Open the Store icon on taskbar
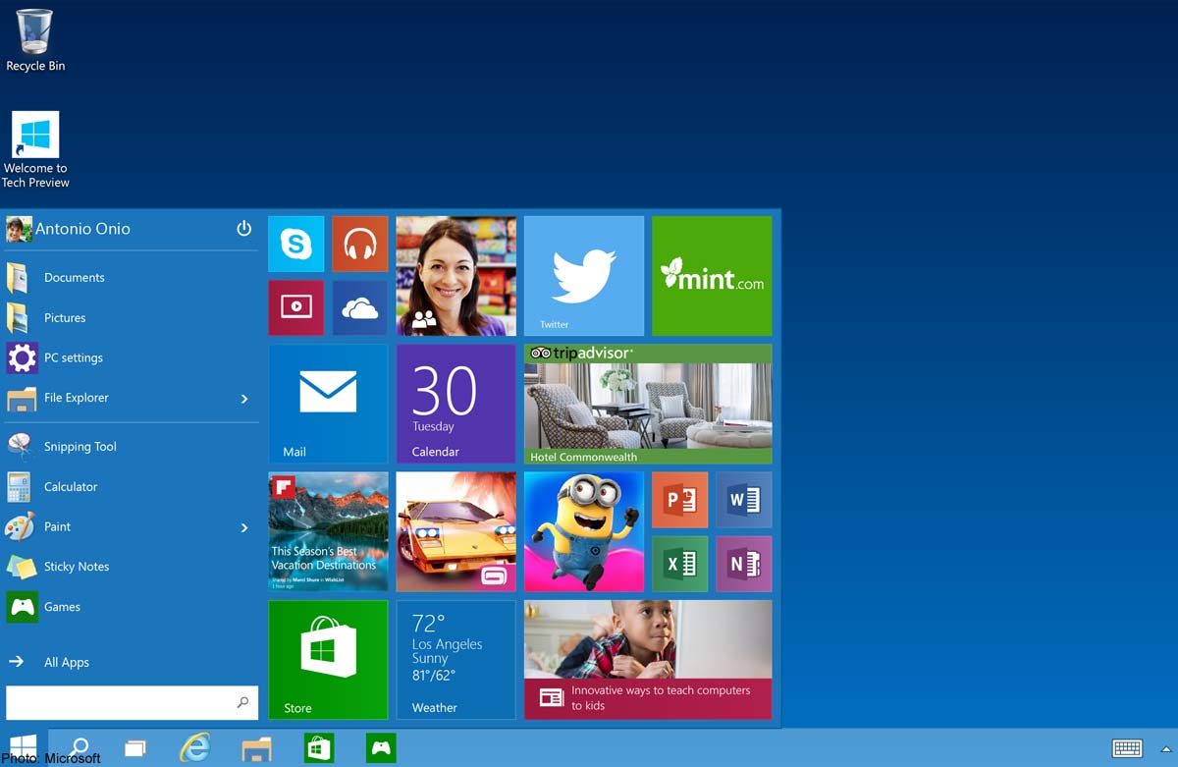Screen dimensions: 1178x767 (x=319, y=747)
